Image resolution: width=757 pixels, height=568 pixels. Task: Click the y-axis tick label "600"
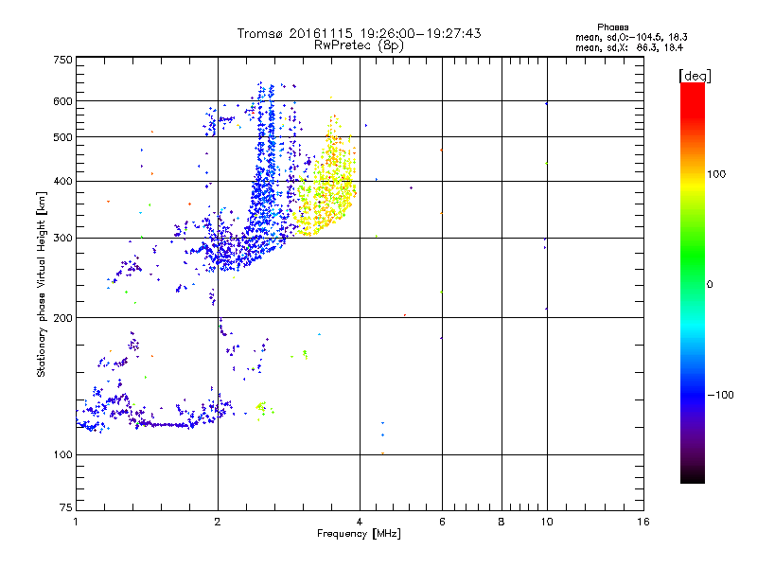pyautogui.click(x=62, y=101)
